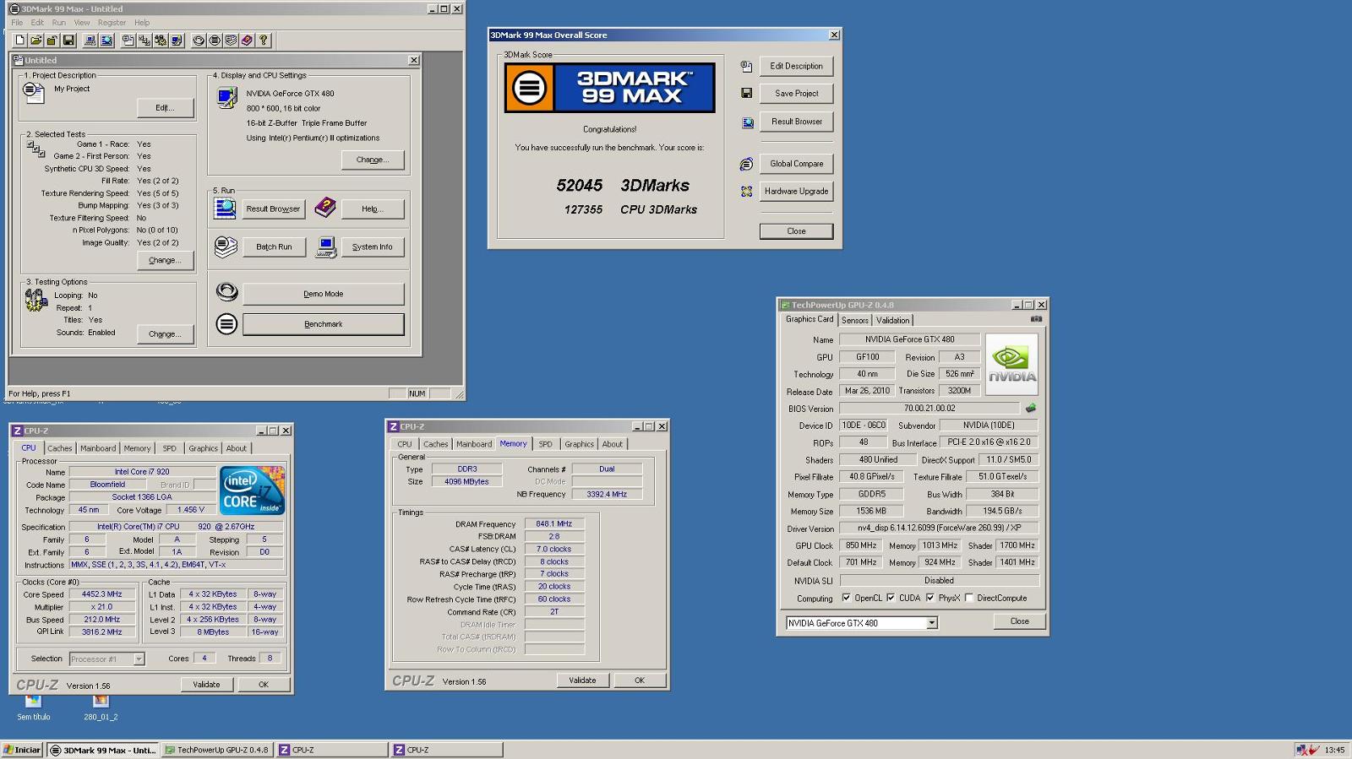Image resolution: width=1352 pixels, height=759 pixels.
Task: Click the Result Browser toolbar icon in 3DMark
Action: [106, 40]
